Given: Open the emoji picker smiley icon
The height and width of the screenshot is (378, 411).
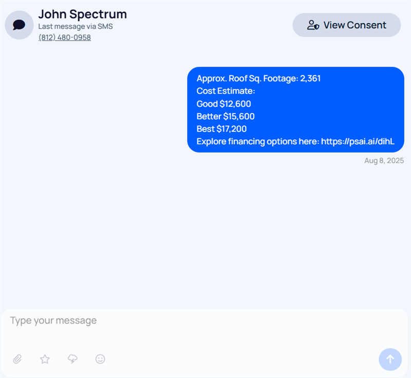Looking at the screenshot, I should 100,359.
